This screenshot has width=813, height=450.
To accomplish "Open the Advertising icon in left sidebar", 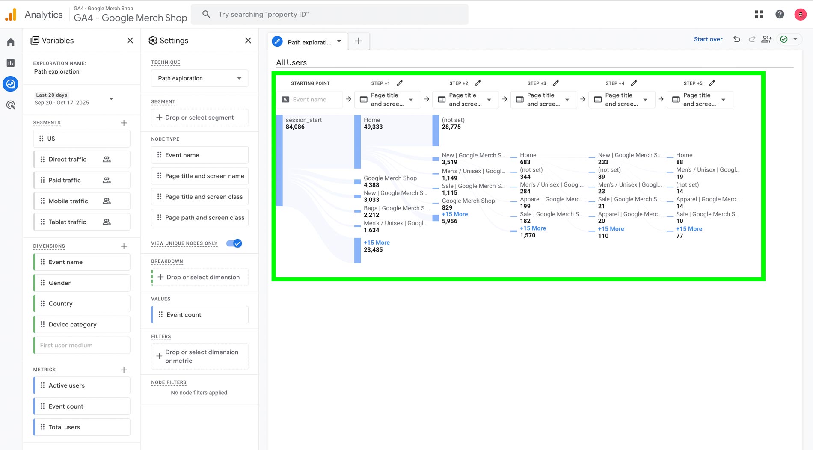I will click(x=11, y=105).
